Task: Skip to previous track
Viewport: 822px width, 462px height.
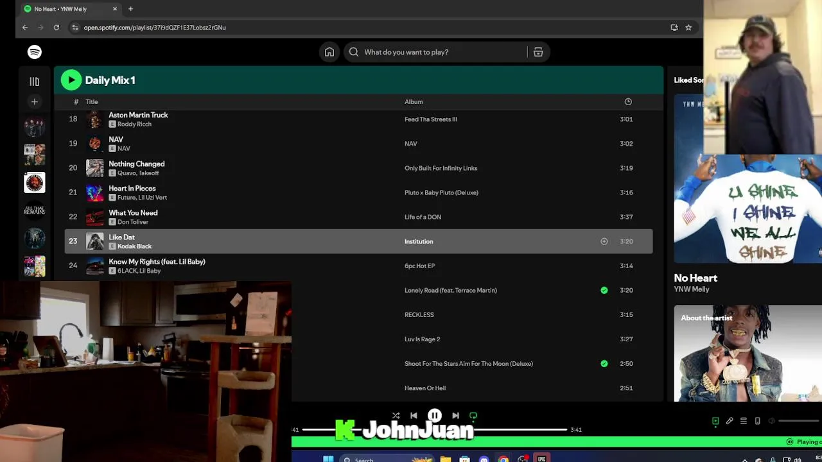Action: [x=414, y=416]
